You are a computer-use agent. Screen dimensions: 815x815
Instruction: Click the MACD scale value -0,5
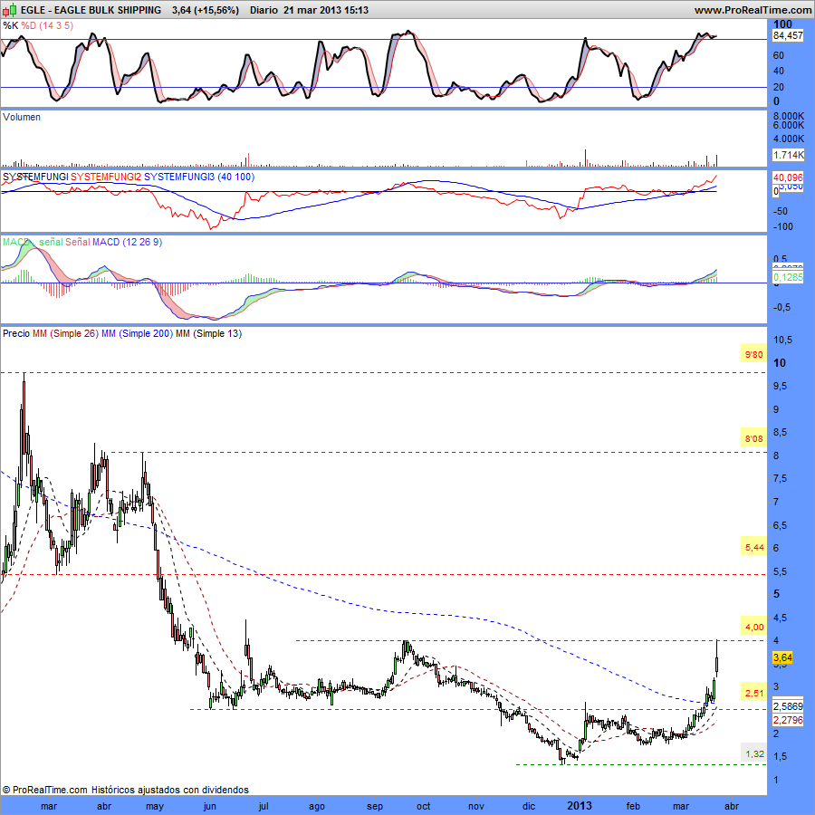(x=781, y=307)
